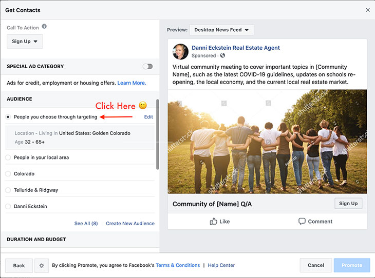Click the group photo in the ad preview

pos(267,142)
